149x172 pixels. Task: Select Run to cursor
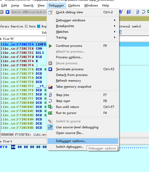[83, 113]
